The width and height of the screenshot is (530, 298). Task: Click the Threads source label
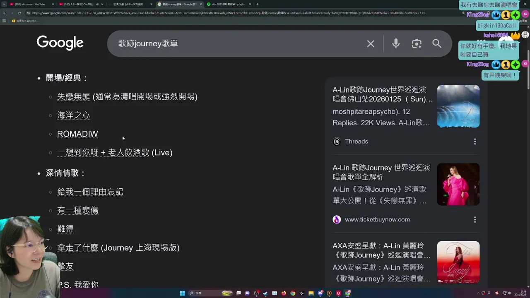(x=357, y=142)
